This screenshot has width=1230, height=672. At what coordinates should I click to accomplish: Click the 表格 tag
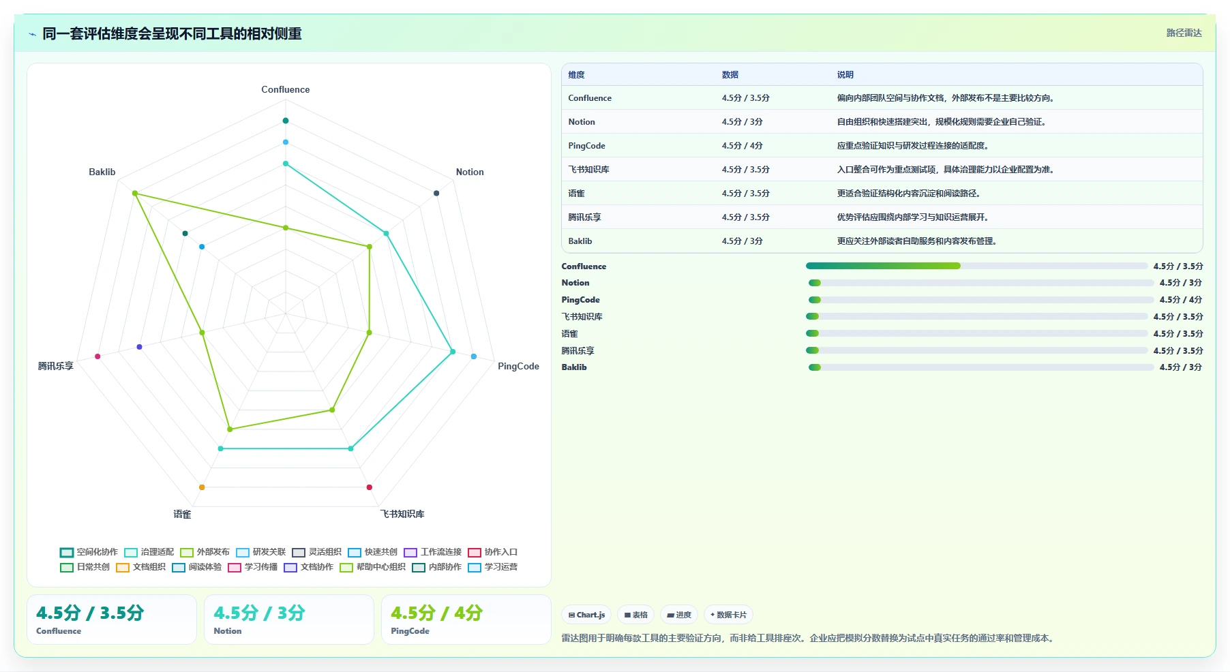pos(636,615)
